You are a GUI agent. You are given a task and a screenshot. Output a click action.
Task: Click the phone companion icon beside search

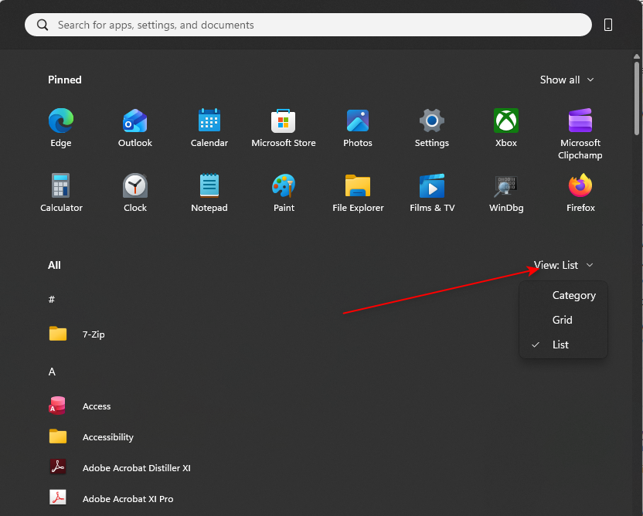(x=608, y=25)
